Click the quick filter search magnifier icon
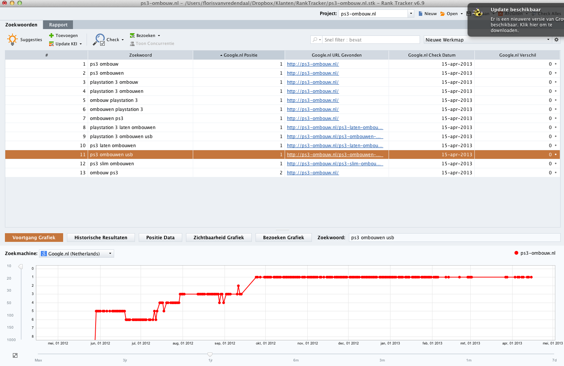 click(x=315, y=40)
